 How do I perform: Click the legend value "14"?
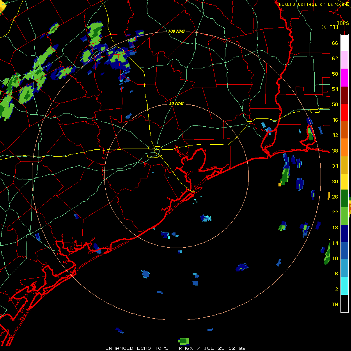click(335, 243)
